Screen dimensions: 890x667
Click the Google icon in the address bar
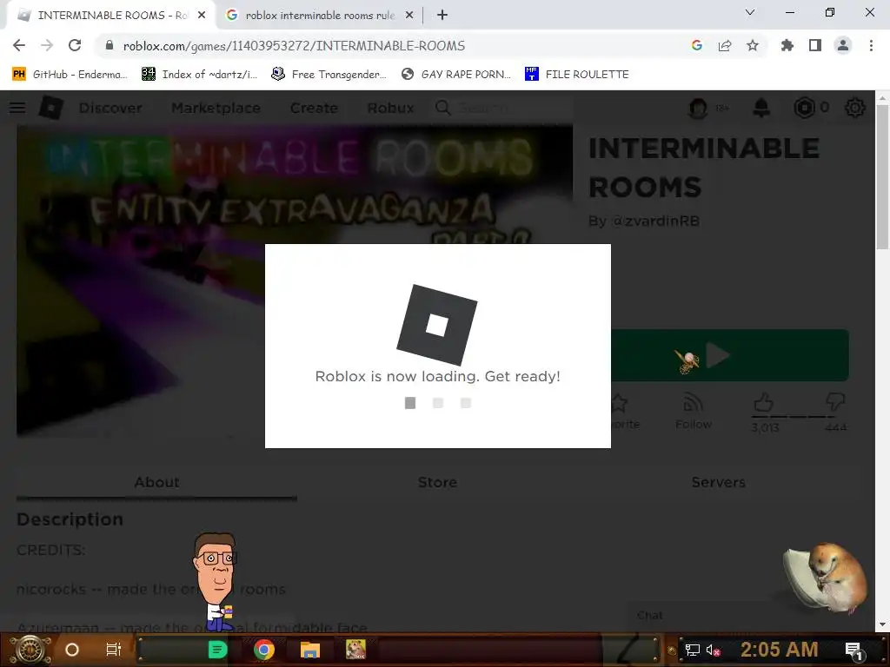pyautogui.click(x=696, y=45)
